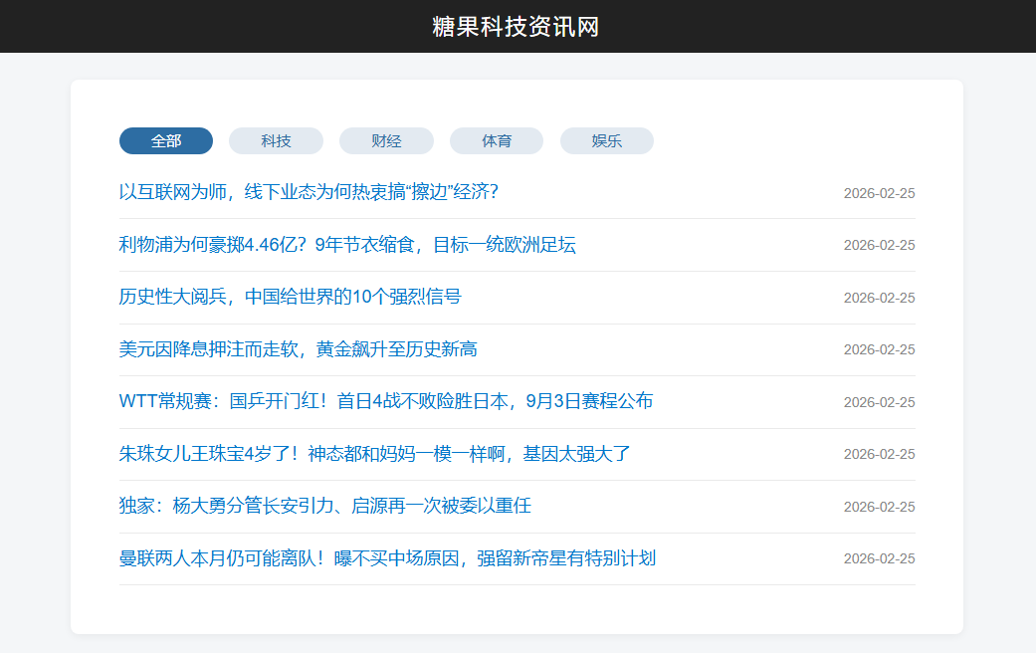
Task: Click the date beside the 利物浦 headline
Action: 879,246
